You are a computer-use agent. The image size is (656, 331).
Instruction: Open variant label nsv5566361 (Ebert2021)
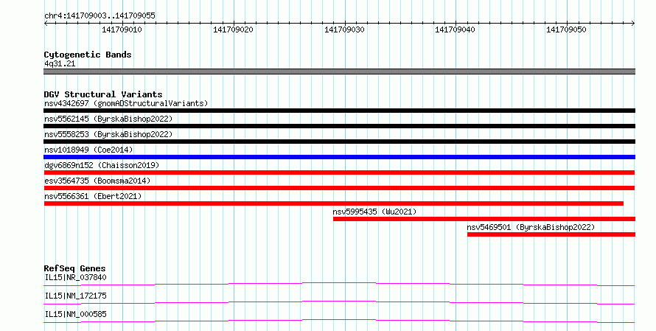[x=93, y=196]
